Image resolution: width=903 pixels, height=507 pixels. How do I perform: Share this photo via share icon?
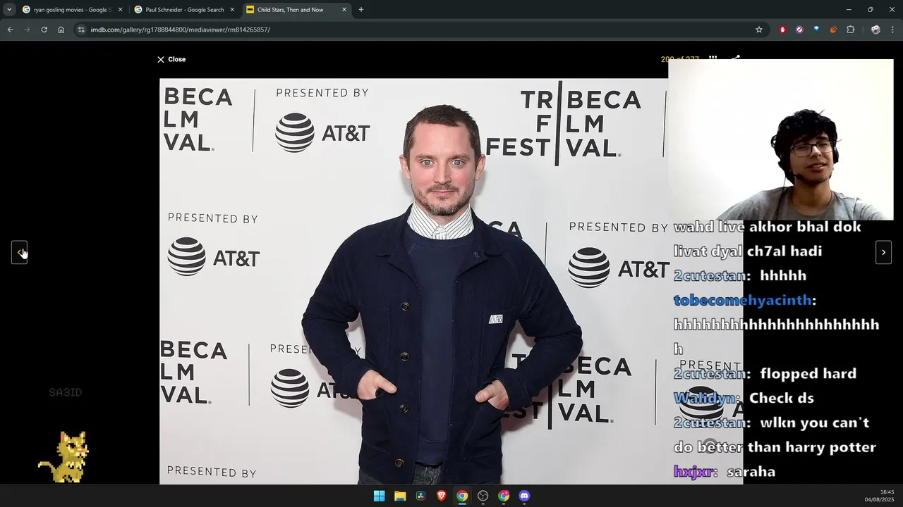click(735, 59)
